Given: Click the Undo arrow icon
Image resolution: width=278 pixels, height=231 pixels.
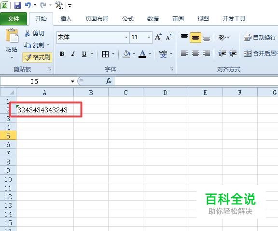Looking at the screenshot, I should pyautogui.click(x=28, y=5).
